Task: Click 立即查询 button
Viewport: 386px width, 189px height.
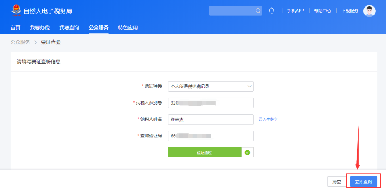Action: (363, 182)
